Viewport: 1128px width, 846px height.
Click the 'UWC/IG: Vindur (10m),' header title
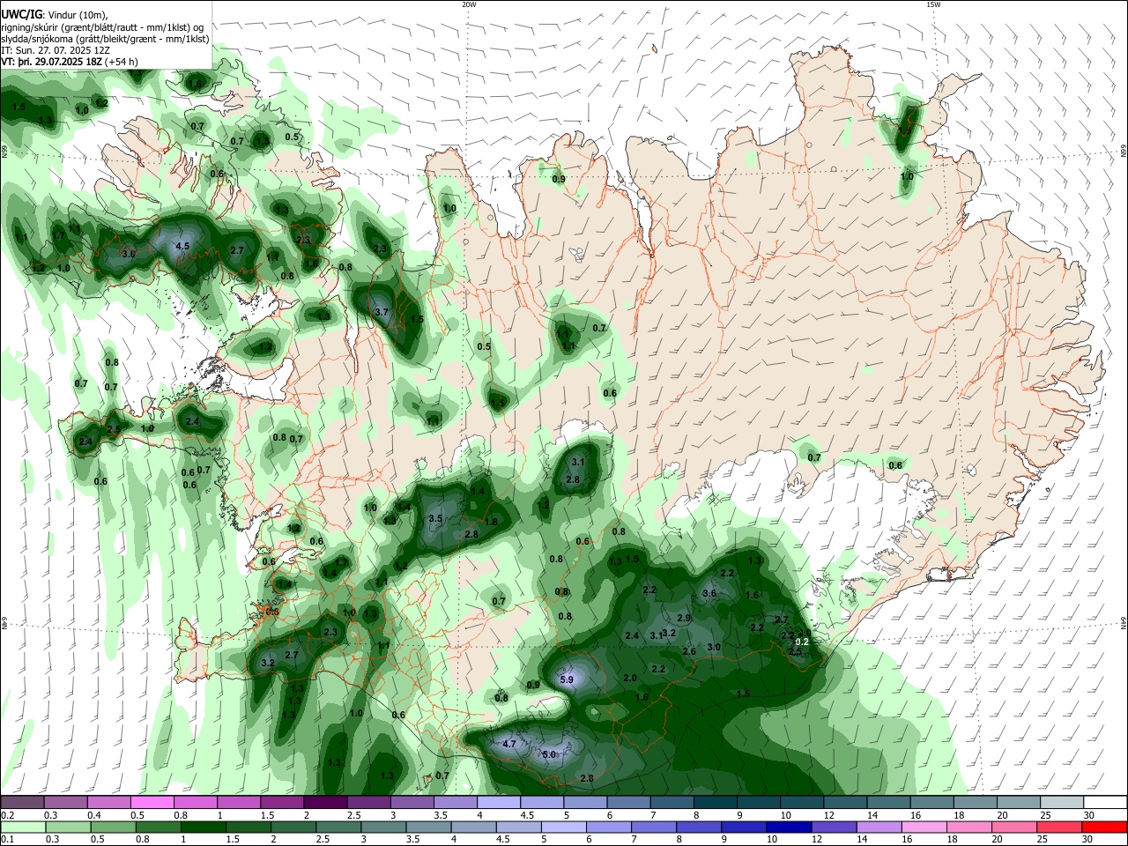click(x=55, y=15)
